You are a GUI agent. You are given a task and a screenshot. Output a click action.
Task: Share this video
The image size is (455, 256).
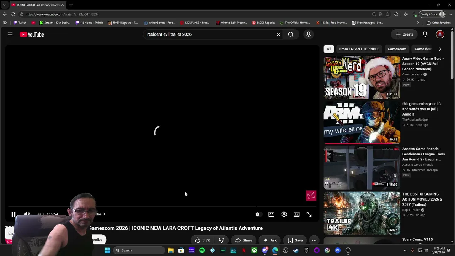[x=243, y=240]
